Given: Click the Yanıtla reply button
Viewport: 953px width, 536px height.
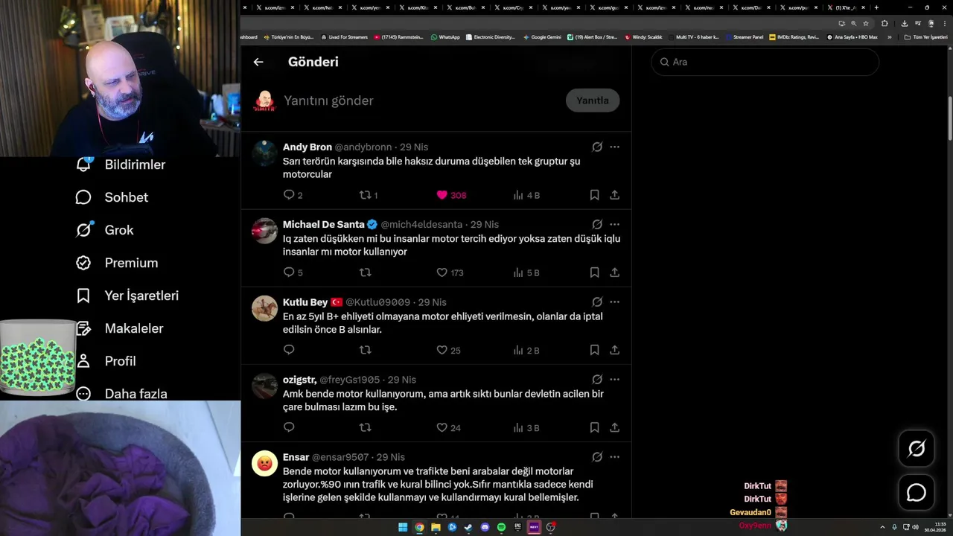Looking at the screenshot, I should (x=593, y=100).
